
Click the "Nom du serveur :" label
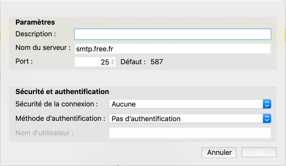[43, 48]
